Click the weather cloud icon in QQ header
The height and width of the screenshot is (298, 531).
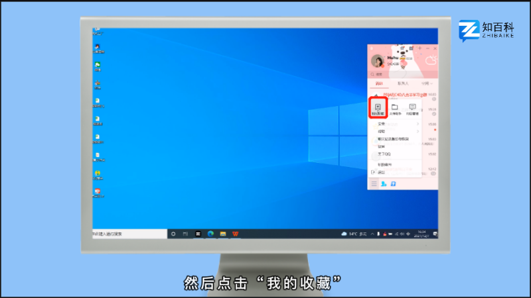[431, 60]
